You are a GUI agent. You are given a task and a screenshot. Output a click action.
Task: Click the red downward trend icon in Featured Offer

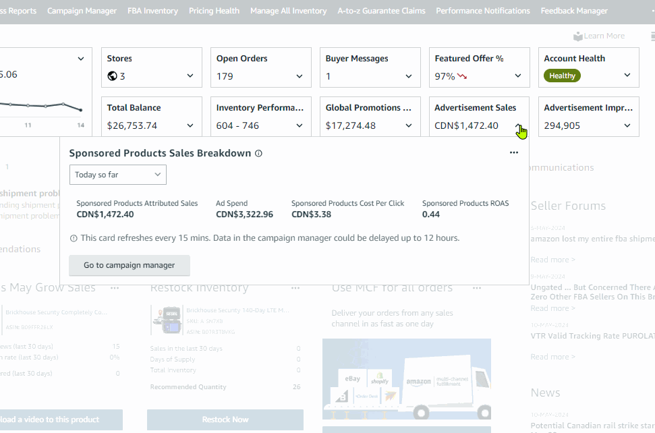[462, 76]
